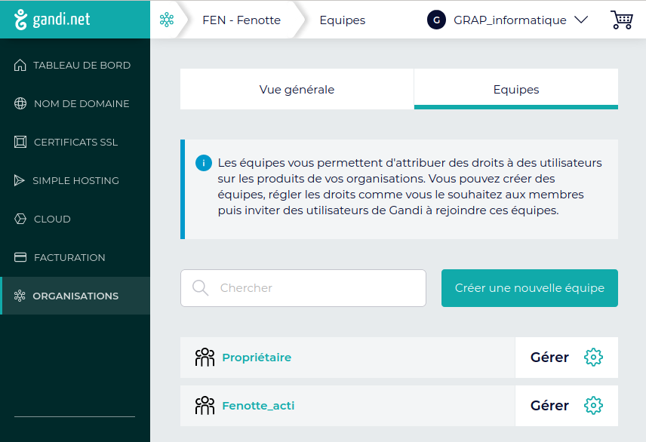
Task: Click FEN - Fenotte breadcrumb link
Action: point(241,20)
